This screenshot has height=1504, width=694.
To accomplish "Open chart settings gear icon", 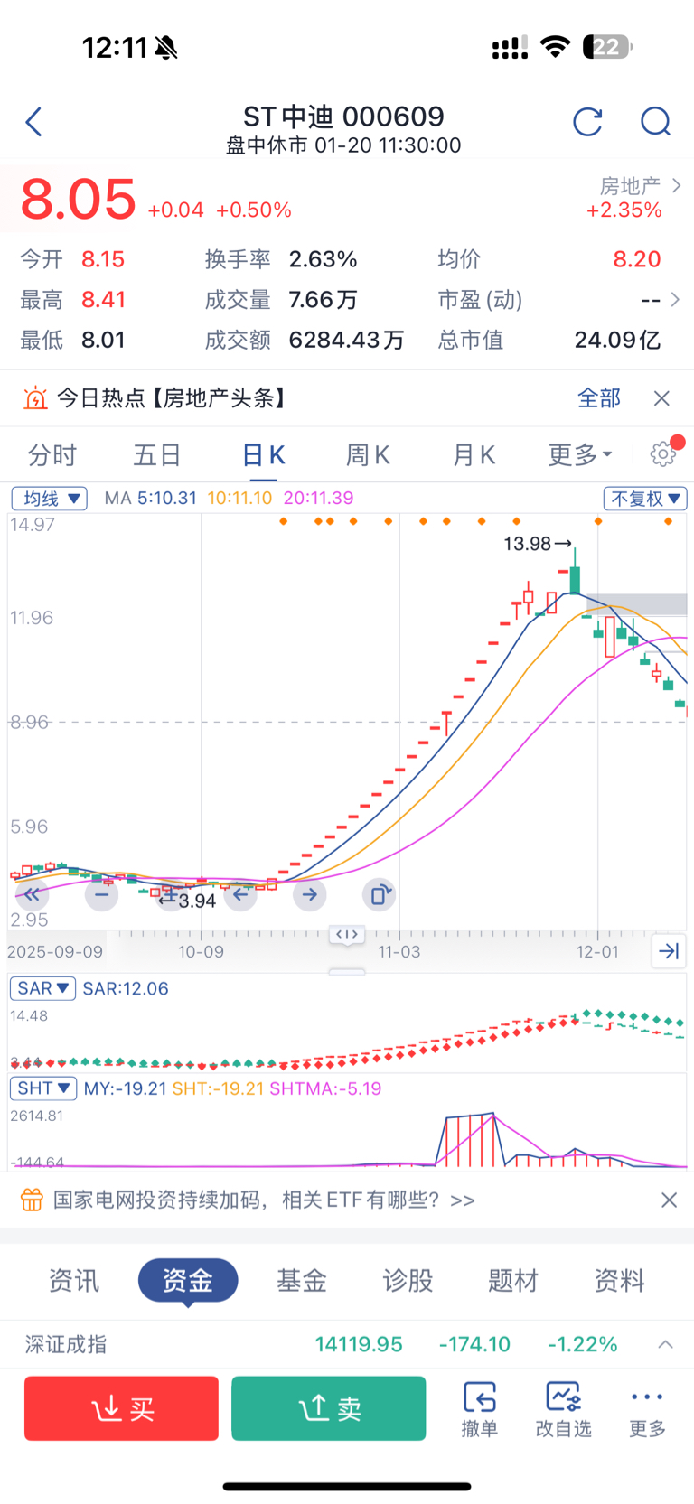I will (x=663, y=453).
